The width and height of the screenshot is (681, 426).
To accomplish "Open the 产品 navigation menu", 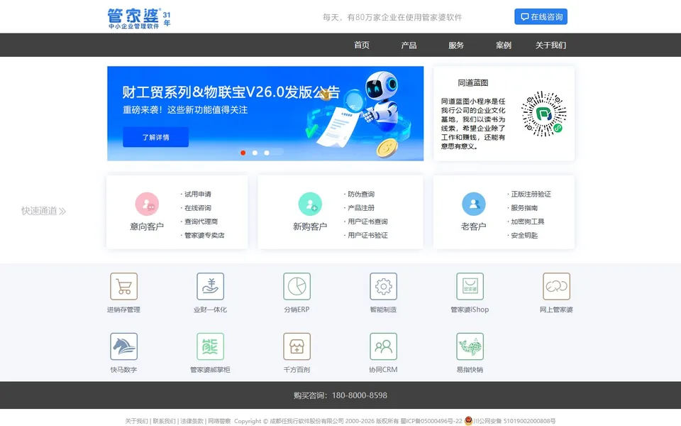I will pos(409,45).
